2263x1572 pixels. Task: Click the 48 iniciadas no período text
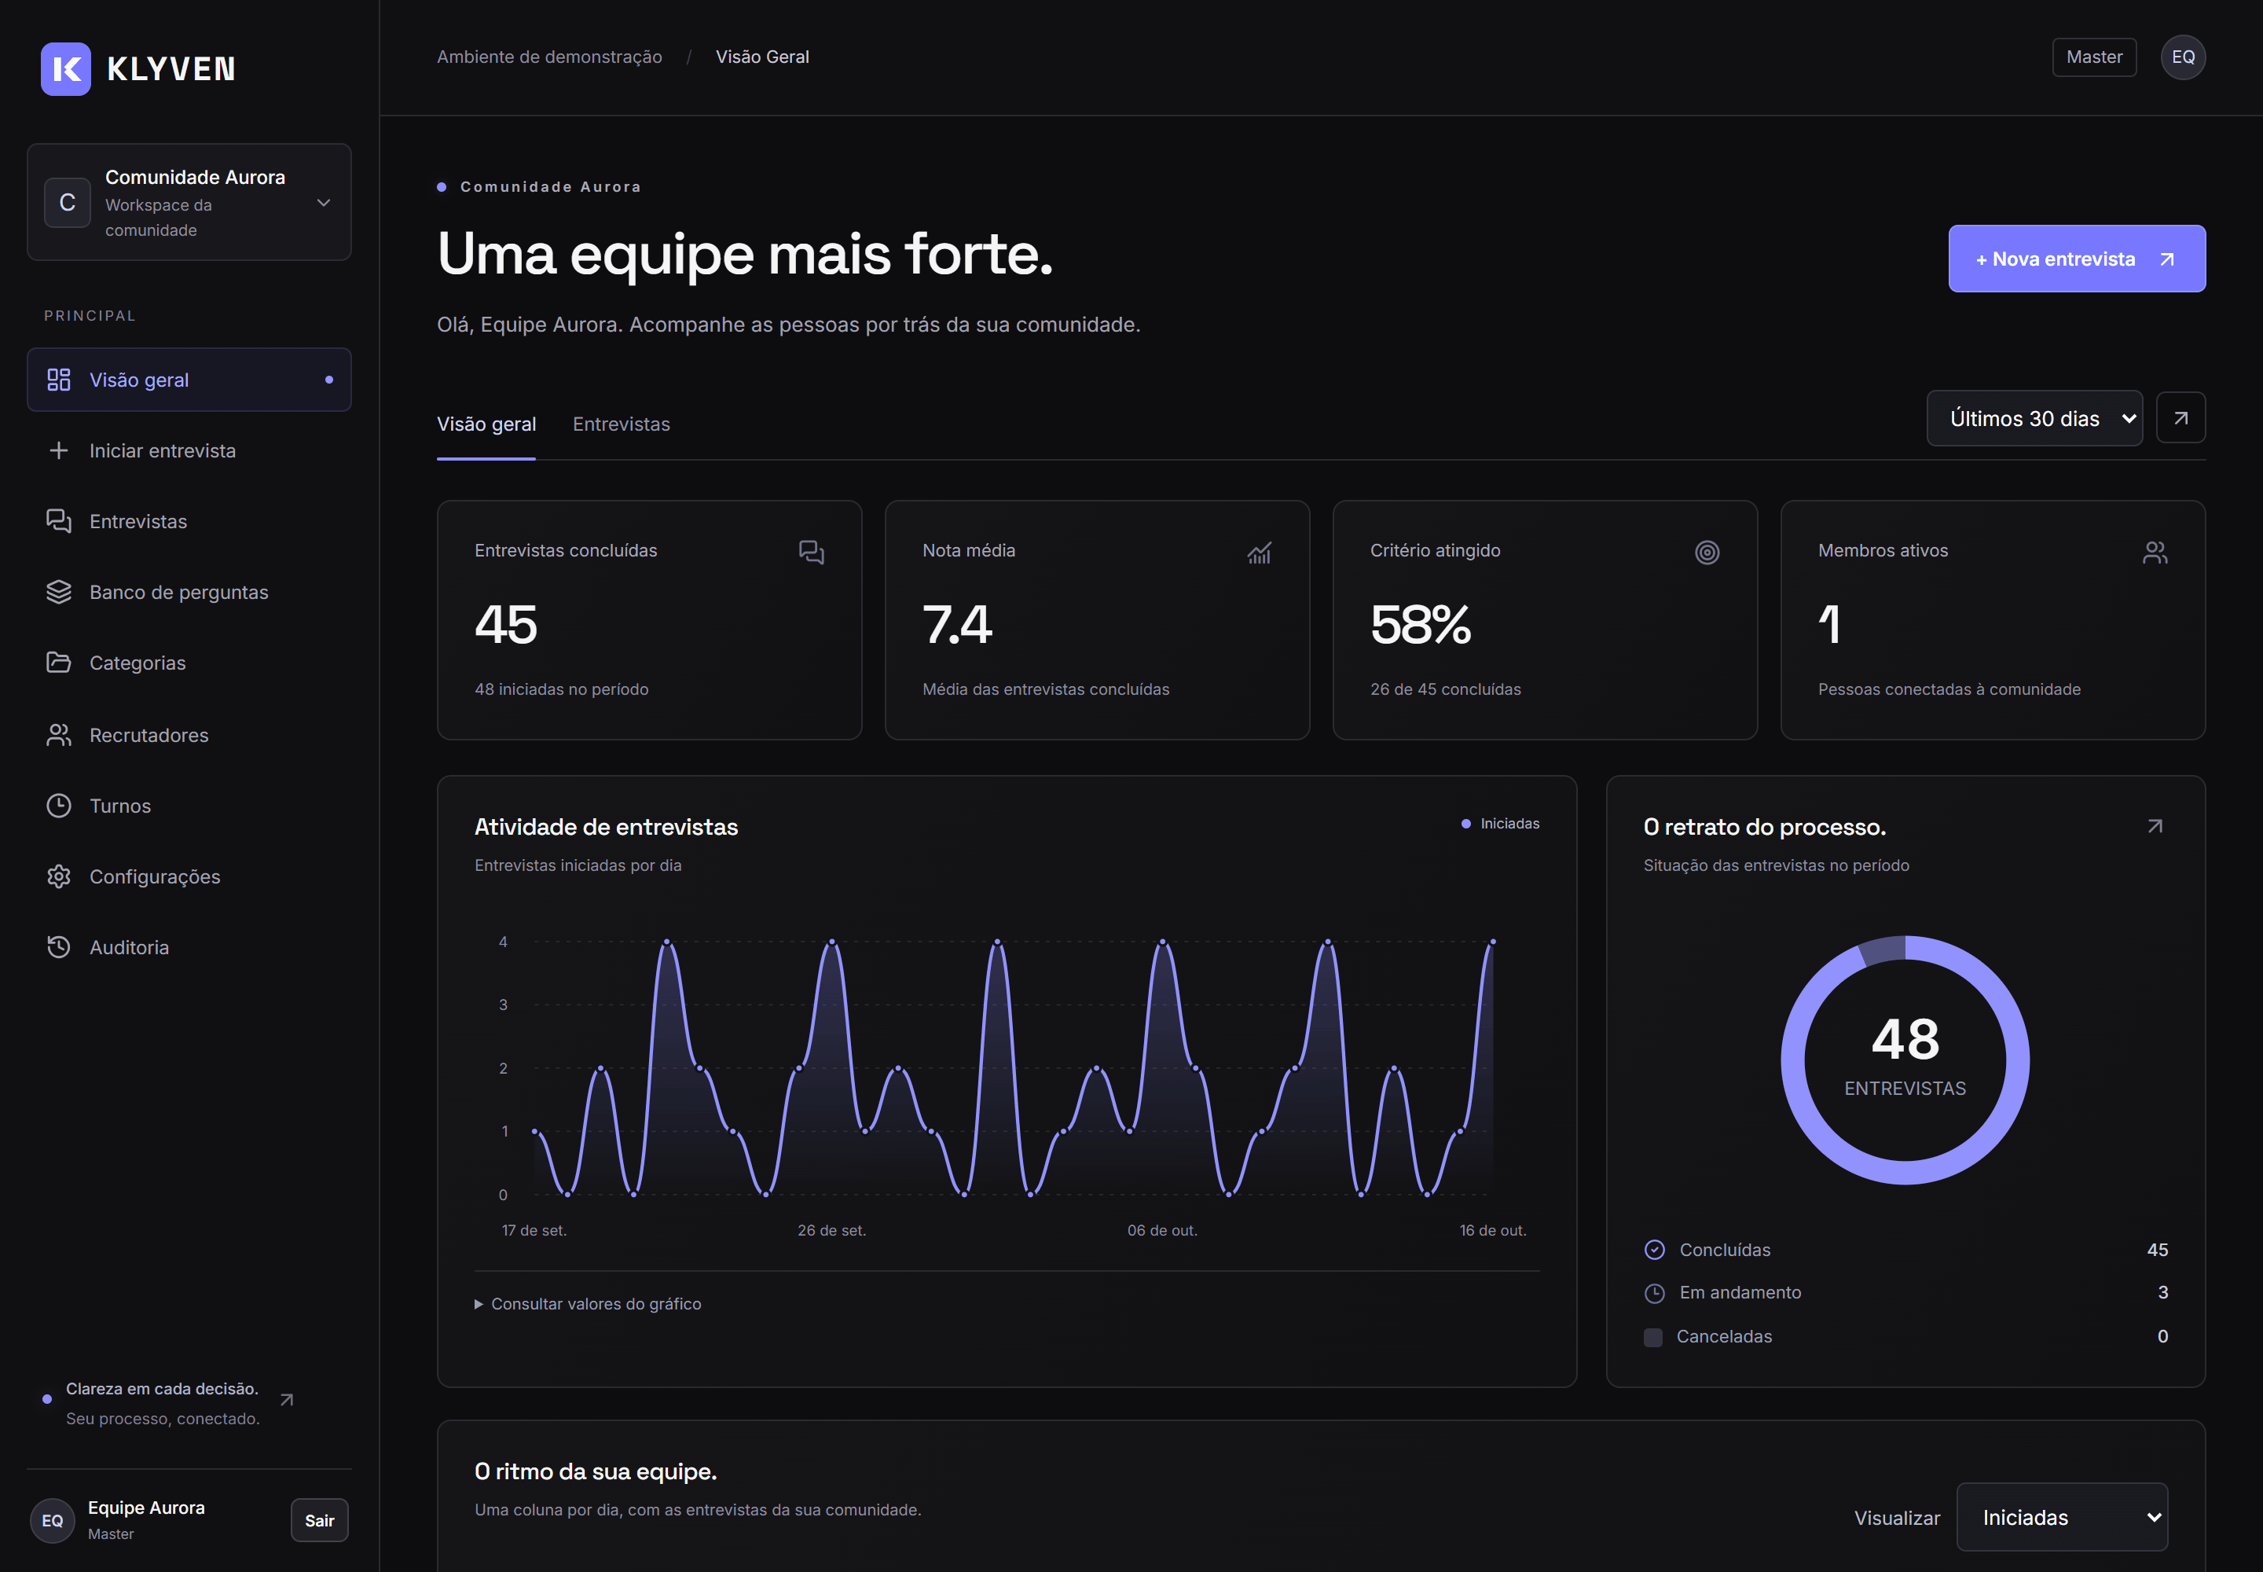[561, 689]
